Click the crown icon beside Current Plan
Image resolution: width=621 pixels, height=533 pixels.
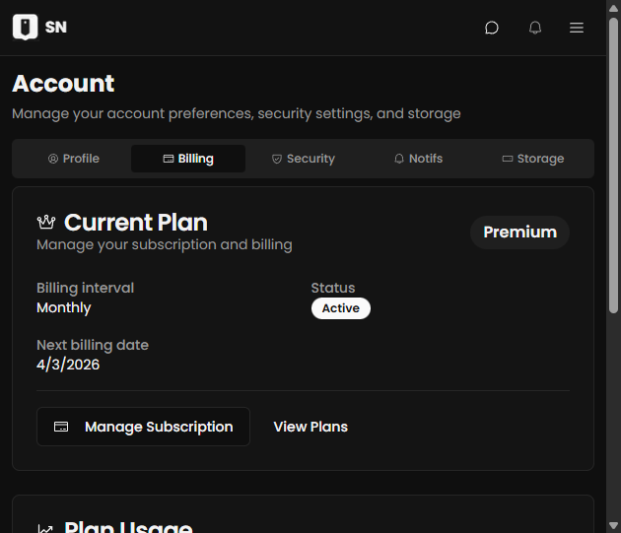tap(46, 223)
